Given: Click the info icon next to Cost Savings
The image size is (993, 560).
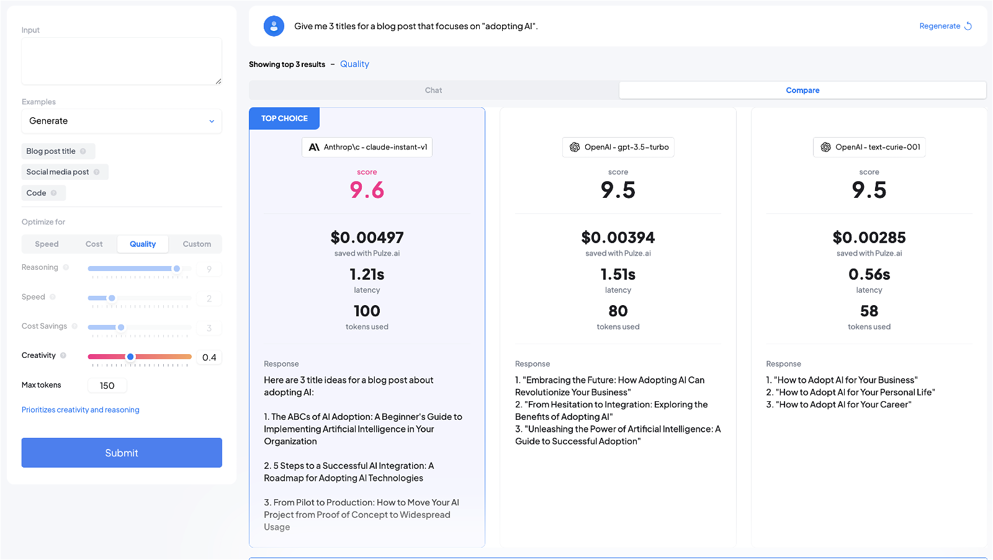Looking at the screenshot, I should click(x=74, y=326).
